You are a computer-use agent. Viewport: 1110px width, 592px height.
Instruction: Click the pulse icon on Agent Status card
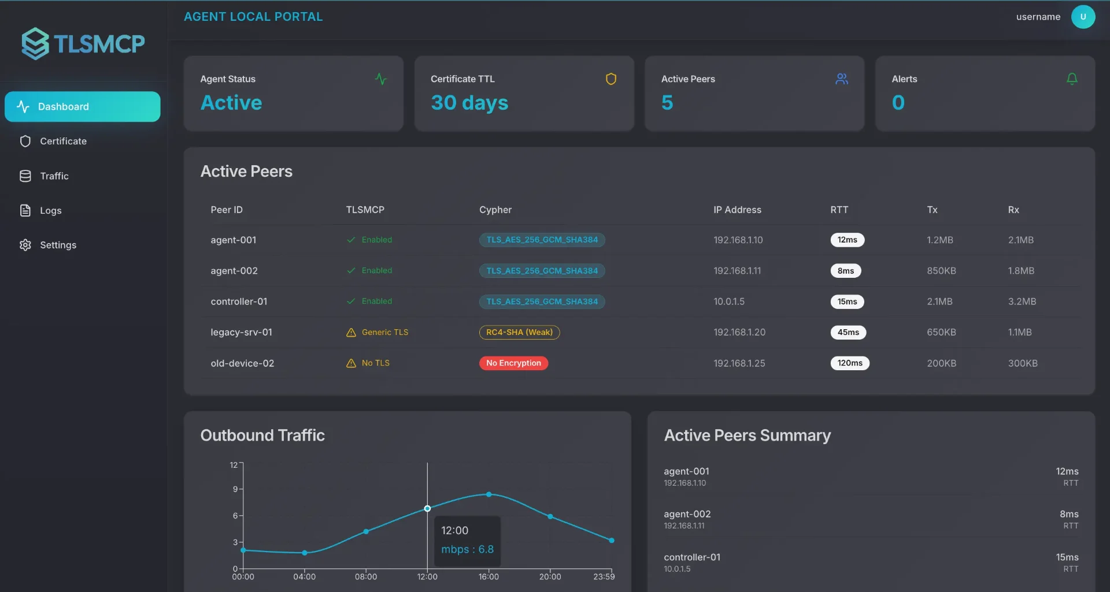click(x=381, y=79)
